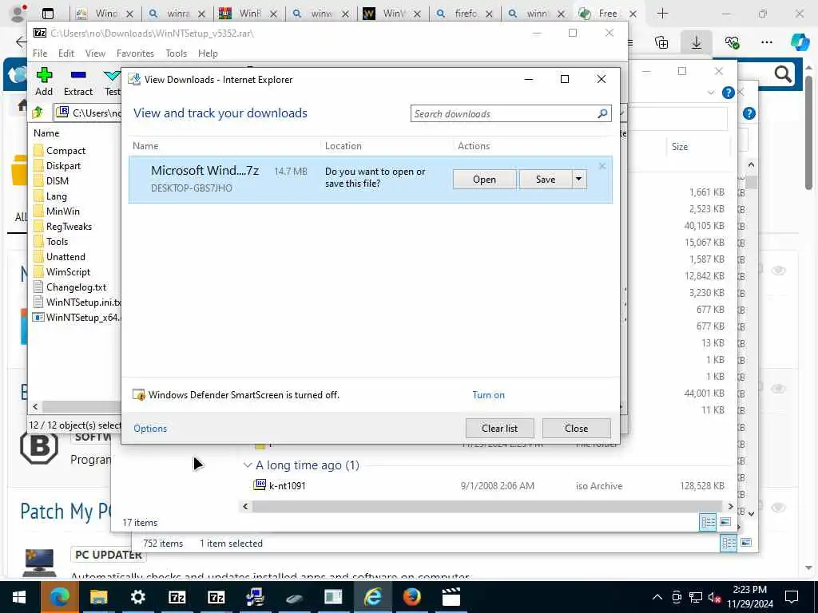Open Edge browser essentials heart icon

click(732, 42)
